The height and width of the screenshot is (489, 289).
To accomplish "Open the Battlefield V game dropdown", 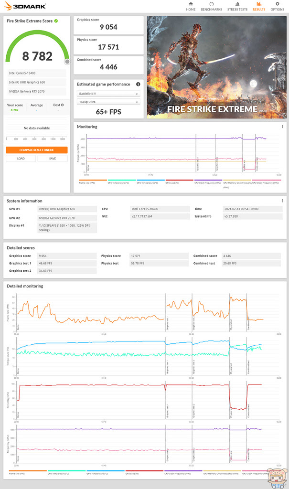I will [x=108, y=94].
